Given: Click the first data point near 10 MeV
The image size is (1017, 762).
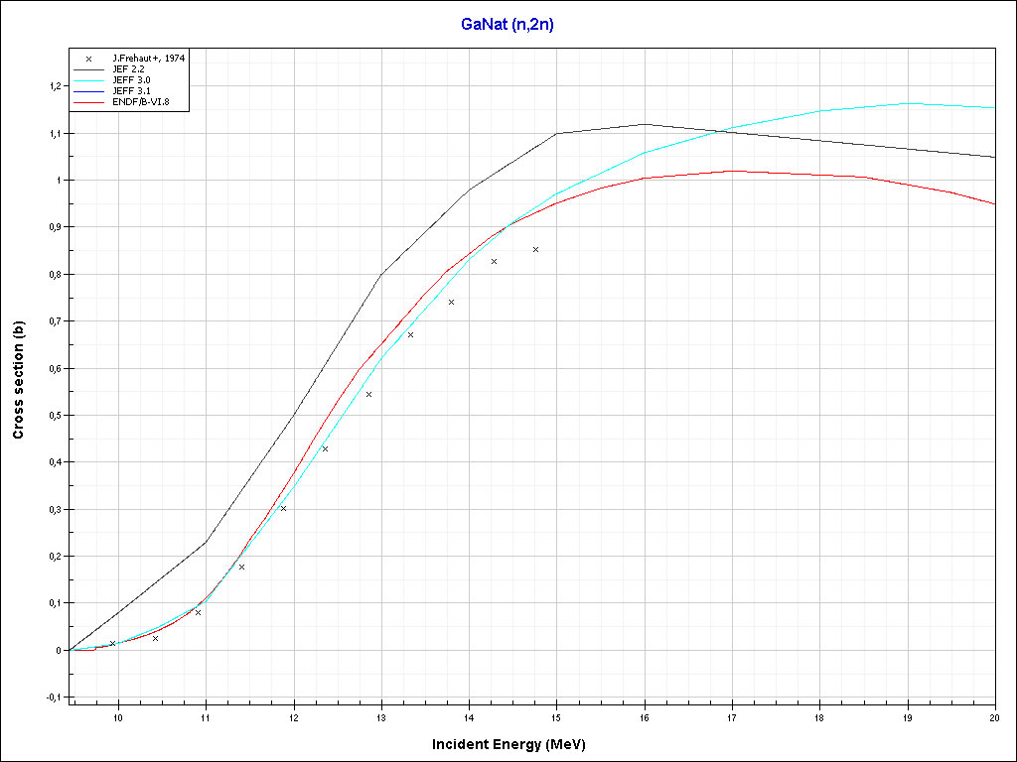Looking at the screenshot, I should pyautogui.click(x=112, y=643).
